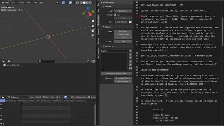Click the icon below the eyedropper
The height and width of the screenshot is (126, 224).
131,68
